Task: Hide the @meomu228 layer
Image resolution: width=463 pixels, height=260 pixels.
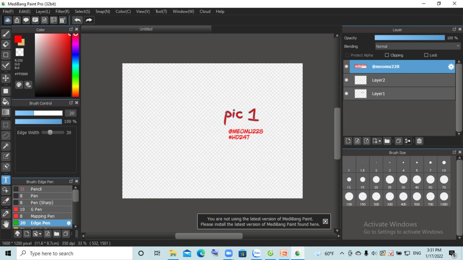Action: pyautogui.click(x=347, y=67)
